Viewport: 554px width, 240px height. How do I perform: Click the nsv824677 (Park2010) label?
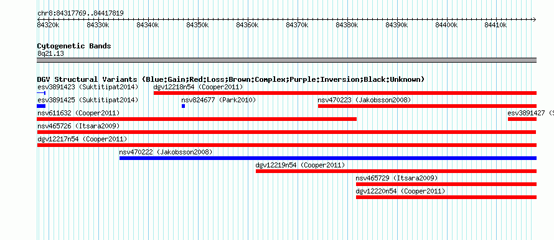coord(218,100)
